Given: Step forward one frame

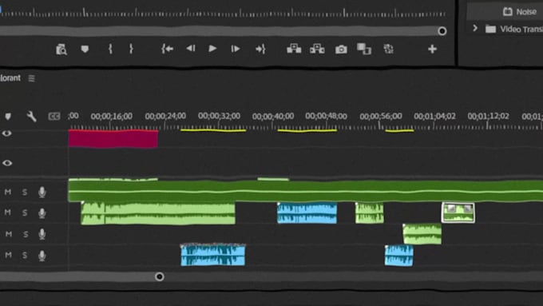Looking at the screenshot, I should (x=236, y=49).
